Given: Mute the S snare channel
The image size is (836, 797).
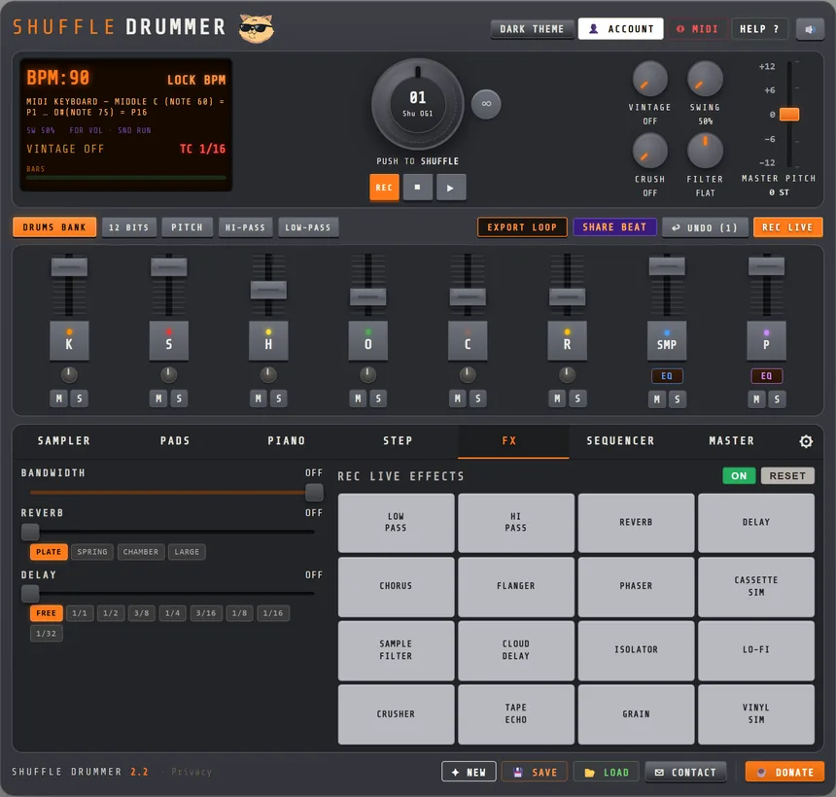Looking at the screenshot, I should click(x=158, y=398).
